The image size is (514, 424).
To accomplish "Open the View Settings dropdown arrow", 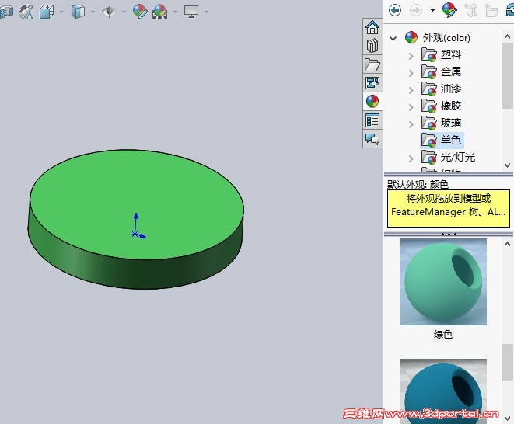I will (x=206, y=12).
